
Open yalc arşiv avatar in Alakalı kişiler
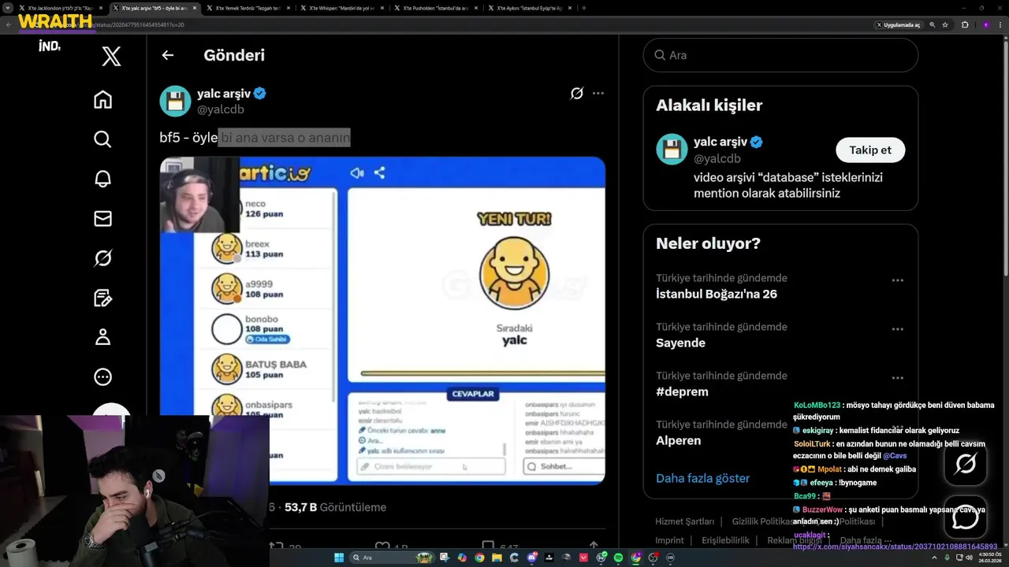click(x=672, y=150)
